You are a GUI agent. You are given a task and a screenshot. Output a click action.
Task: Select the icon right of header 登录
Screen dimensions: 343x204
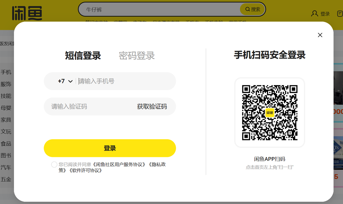pyautogui.click(x=340, y=13)
